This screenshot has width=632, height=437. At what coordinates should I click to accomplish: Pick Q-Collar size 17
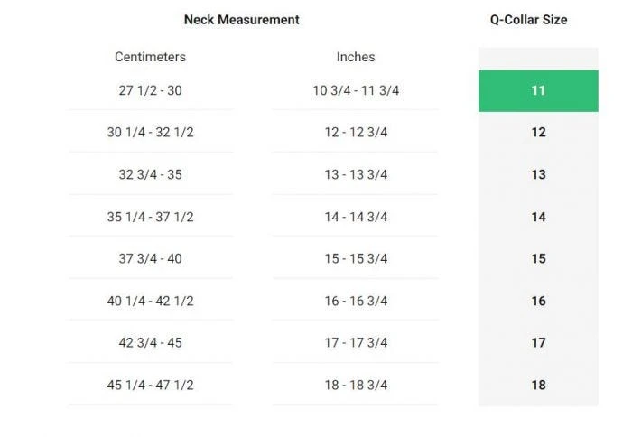tap(538, 343)
